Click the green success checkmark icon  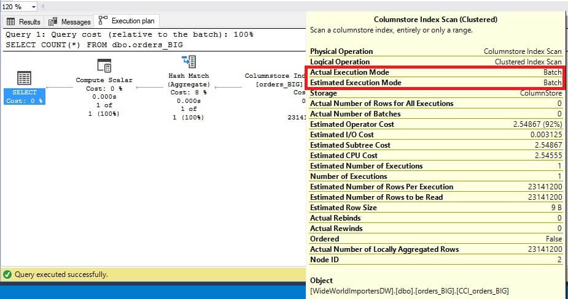7,274
